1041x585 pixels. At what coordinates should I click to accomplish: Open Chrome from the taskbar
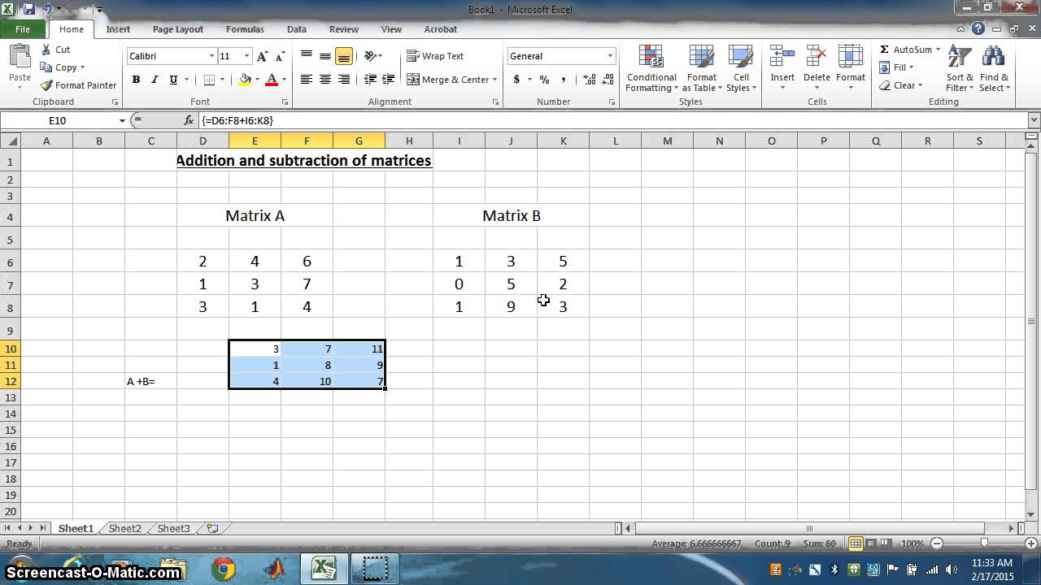224,570
